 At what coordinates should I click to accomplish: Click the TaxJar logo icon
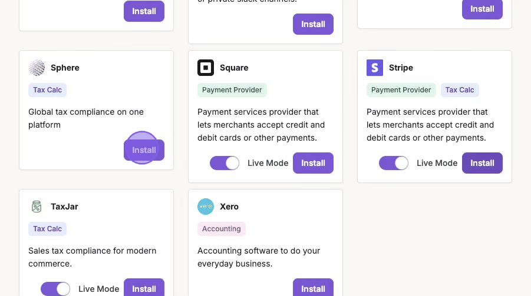[37, 207]
